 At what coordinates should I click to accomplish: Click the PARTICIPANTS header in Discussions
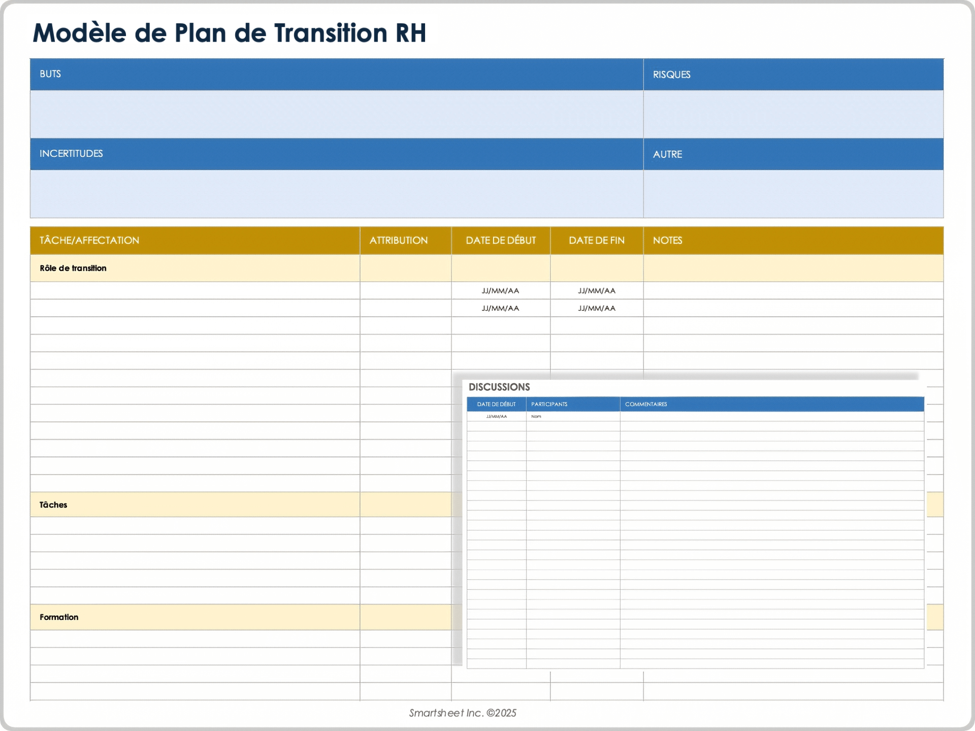[549, 405]
